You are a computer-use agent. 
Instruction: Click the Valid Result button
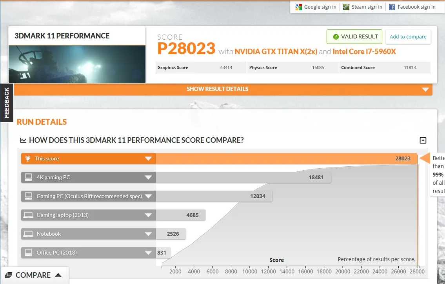pyautogui.click(x=354, y=36)
